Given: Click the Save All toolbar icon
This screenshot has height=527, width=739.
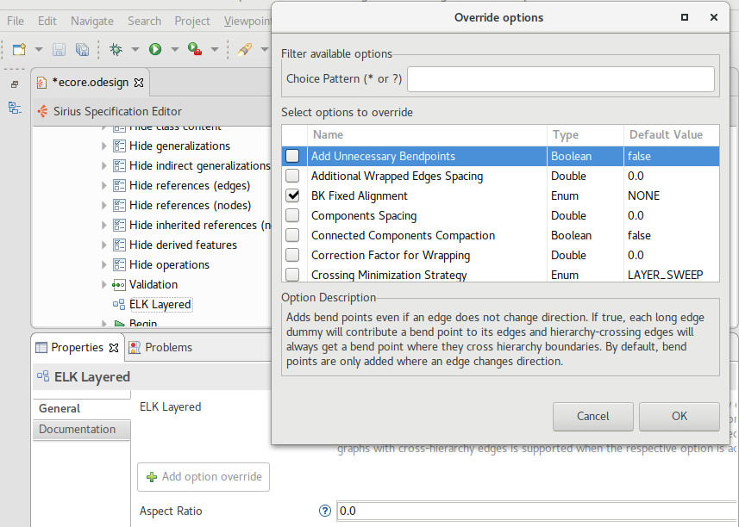Looking at the screenshot, I should click(82, 49).
